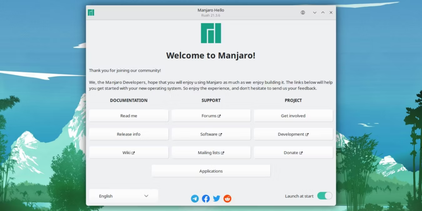
Task: Open the Telegram social link icon
Action: pos(195,199)
